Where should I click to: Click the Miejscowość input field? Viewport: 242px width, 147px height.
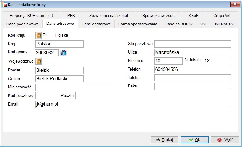78,87
